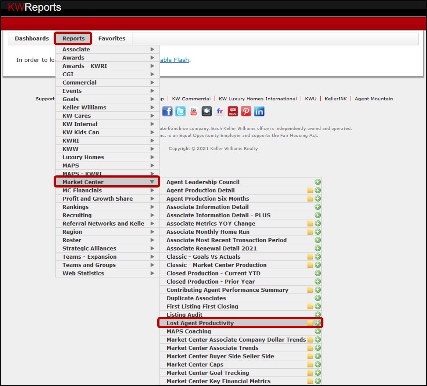The height and width of the screenshot is (386, 427).
Task: Select the MC Financials menu item
Action: point(108,190)
